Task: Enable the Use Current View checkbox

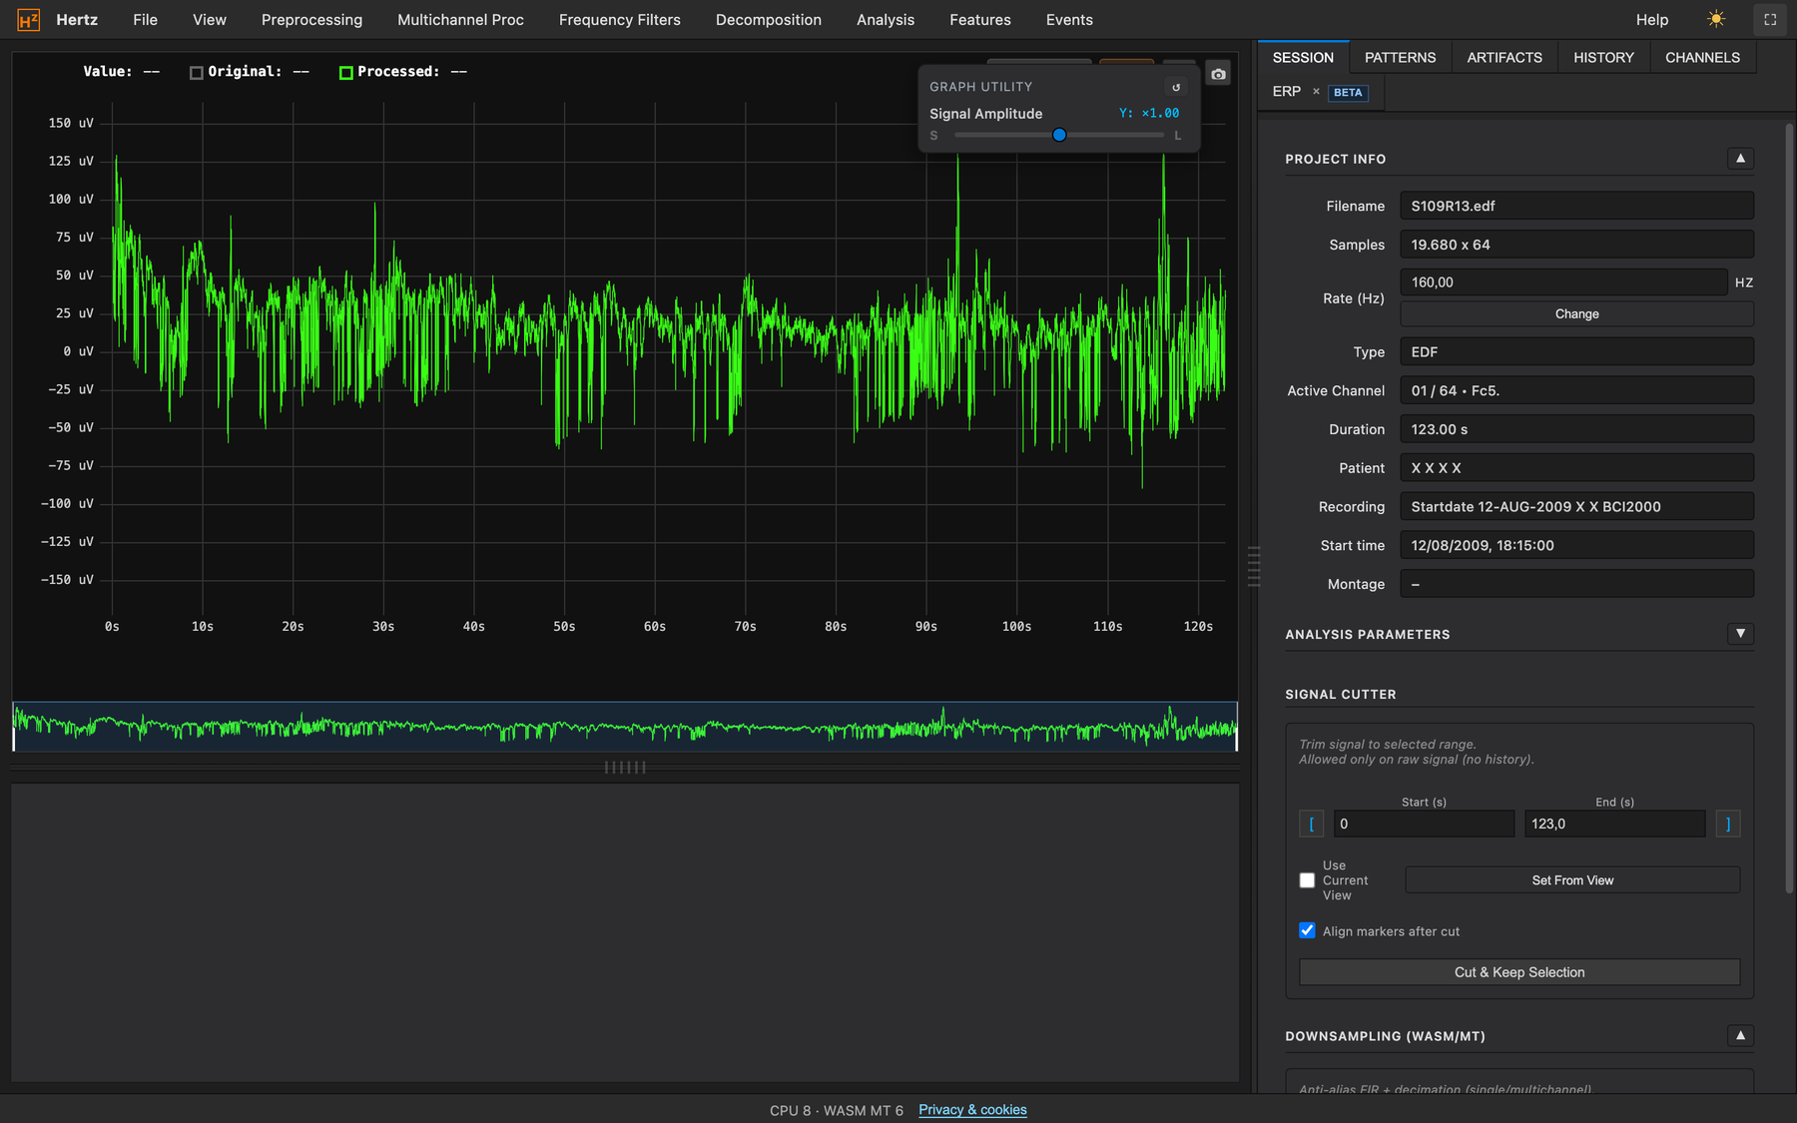Action: pos(1307,880)
